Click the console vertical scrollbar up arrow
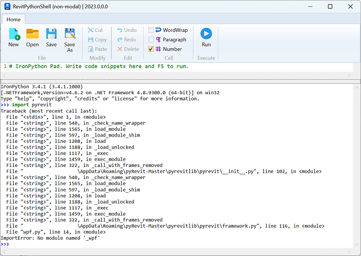The image size is (361, 256). click(x=357, y=87)
